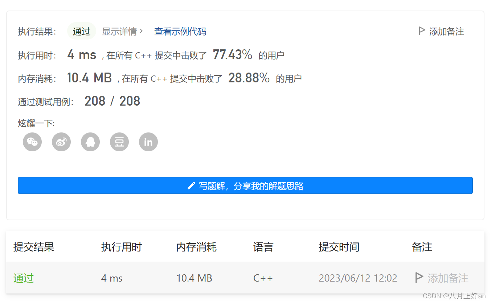
Task: Click 写题解，分享我的解题思路 button
Action: (245, 185)
